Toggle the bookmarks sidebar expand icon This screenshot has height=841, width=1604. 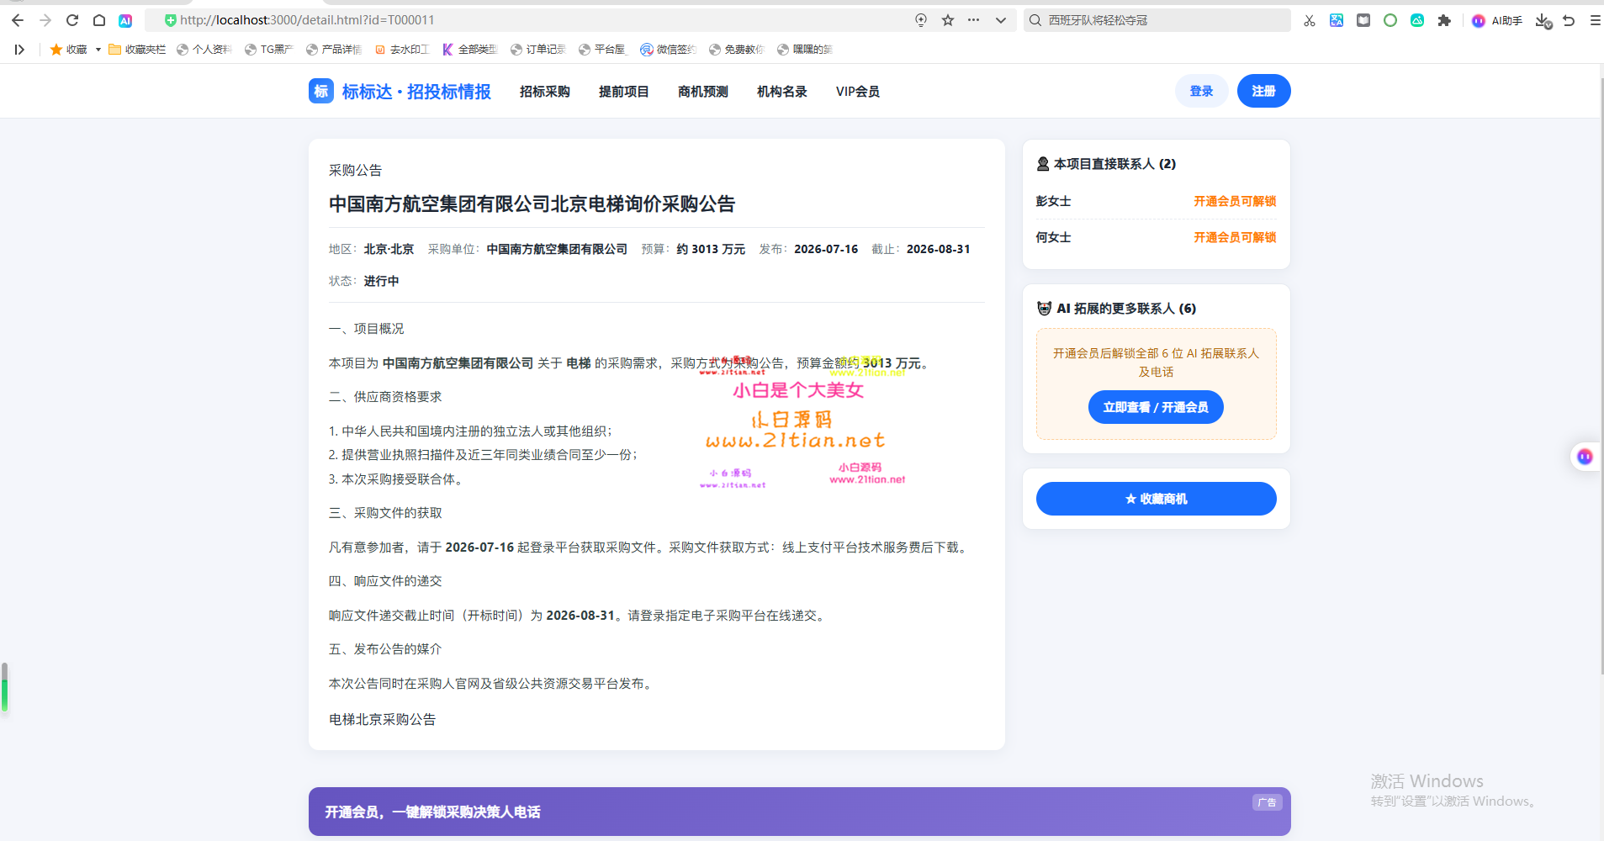point(19,50)
